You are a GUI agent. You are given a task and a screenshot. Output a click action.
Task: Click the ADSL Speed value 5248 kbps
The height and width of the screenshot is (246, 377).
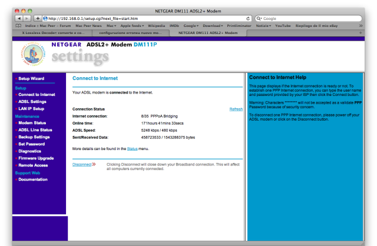click(159, 130)
